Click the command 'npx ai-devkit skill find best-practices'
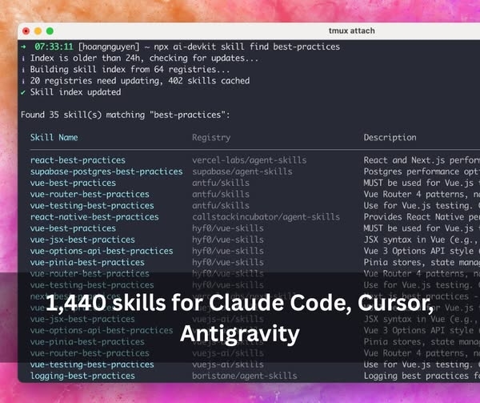480x403 pixels. (x=246, y=47)
